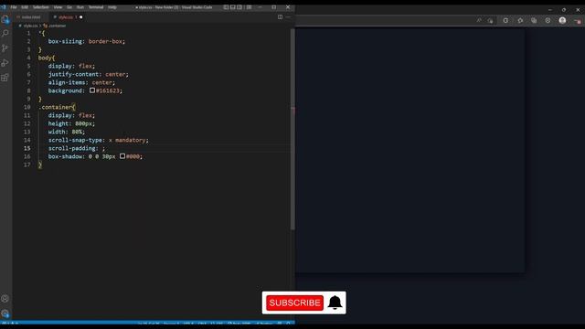Open editor More Actions ellipsis
This screenshot has height=329, width=585.
(x=288, y=16)
